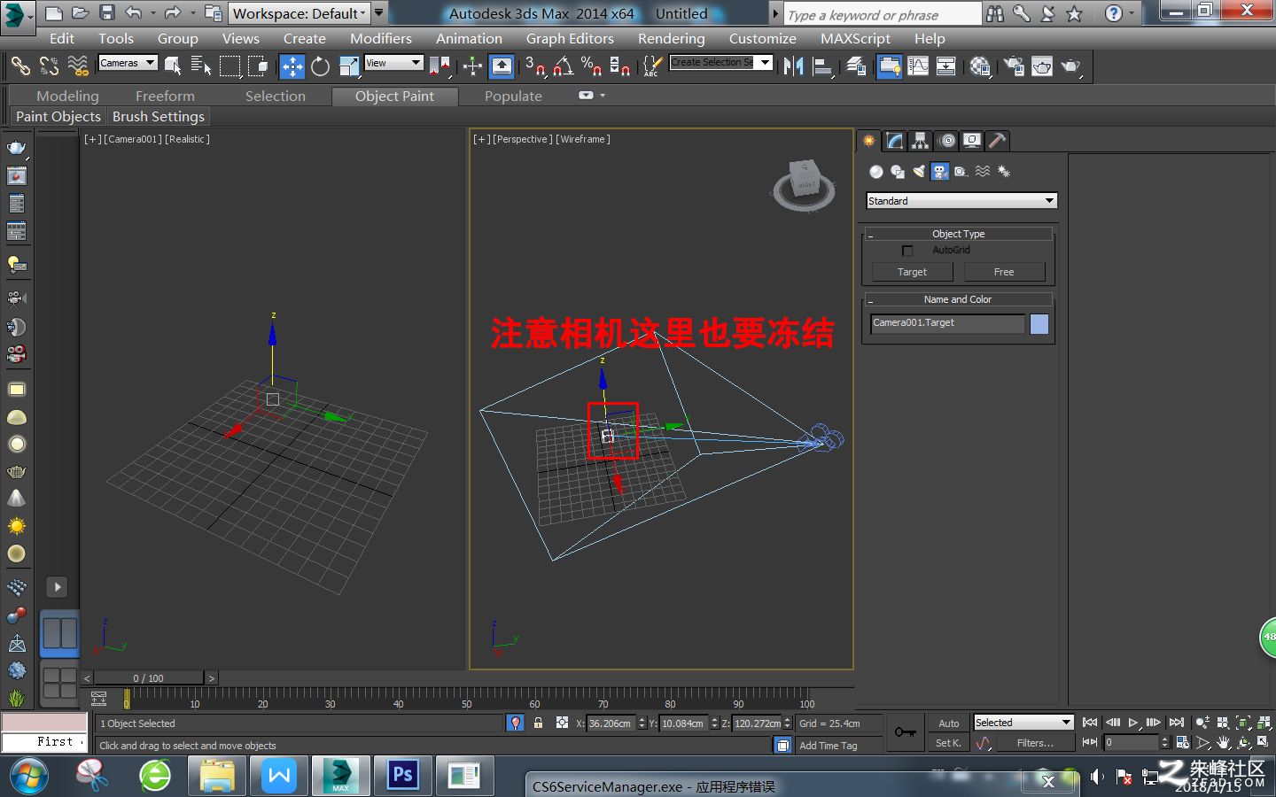1276x797 pixels.
Task: Open the Paint Objects panel
Action: click(x=58, y=117)
